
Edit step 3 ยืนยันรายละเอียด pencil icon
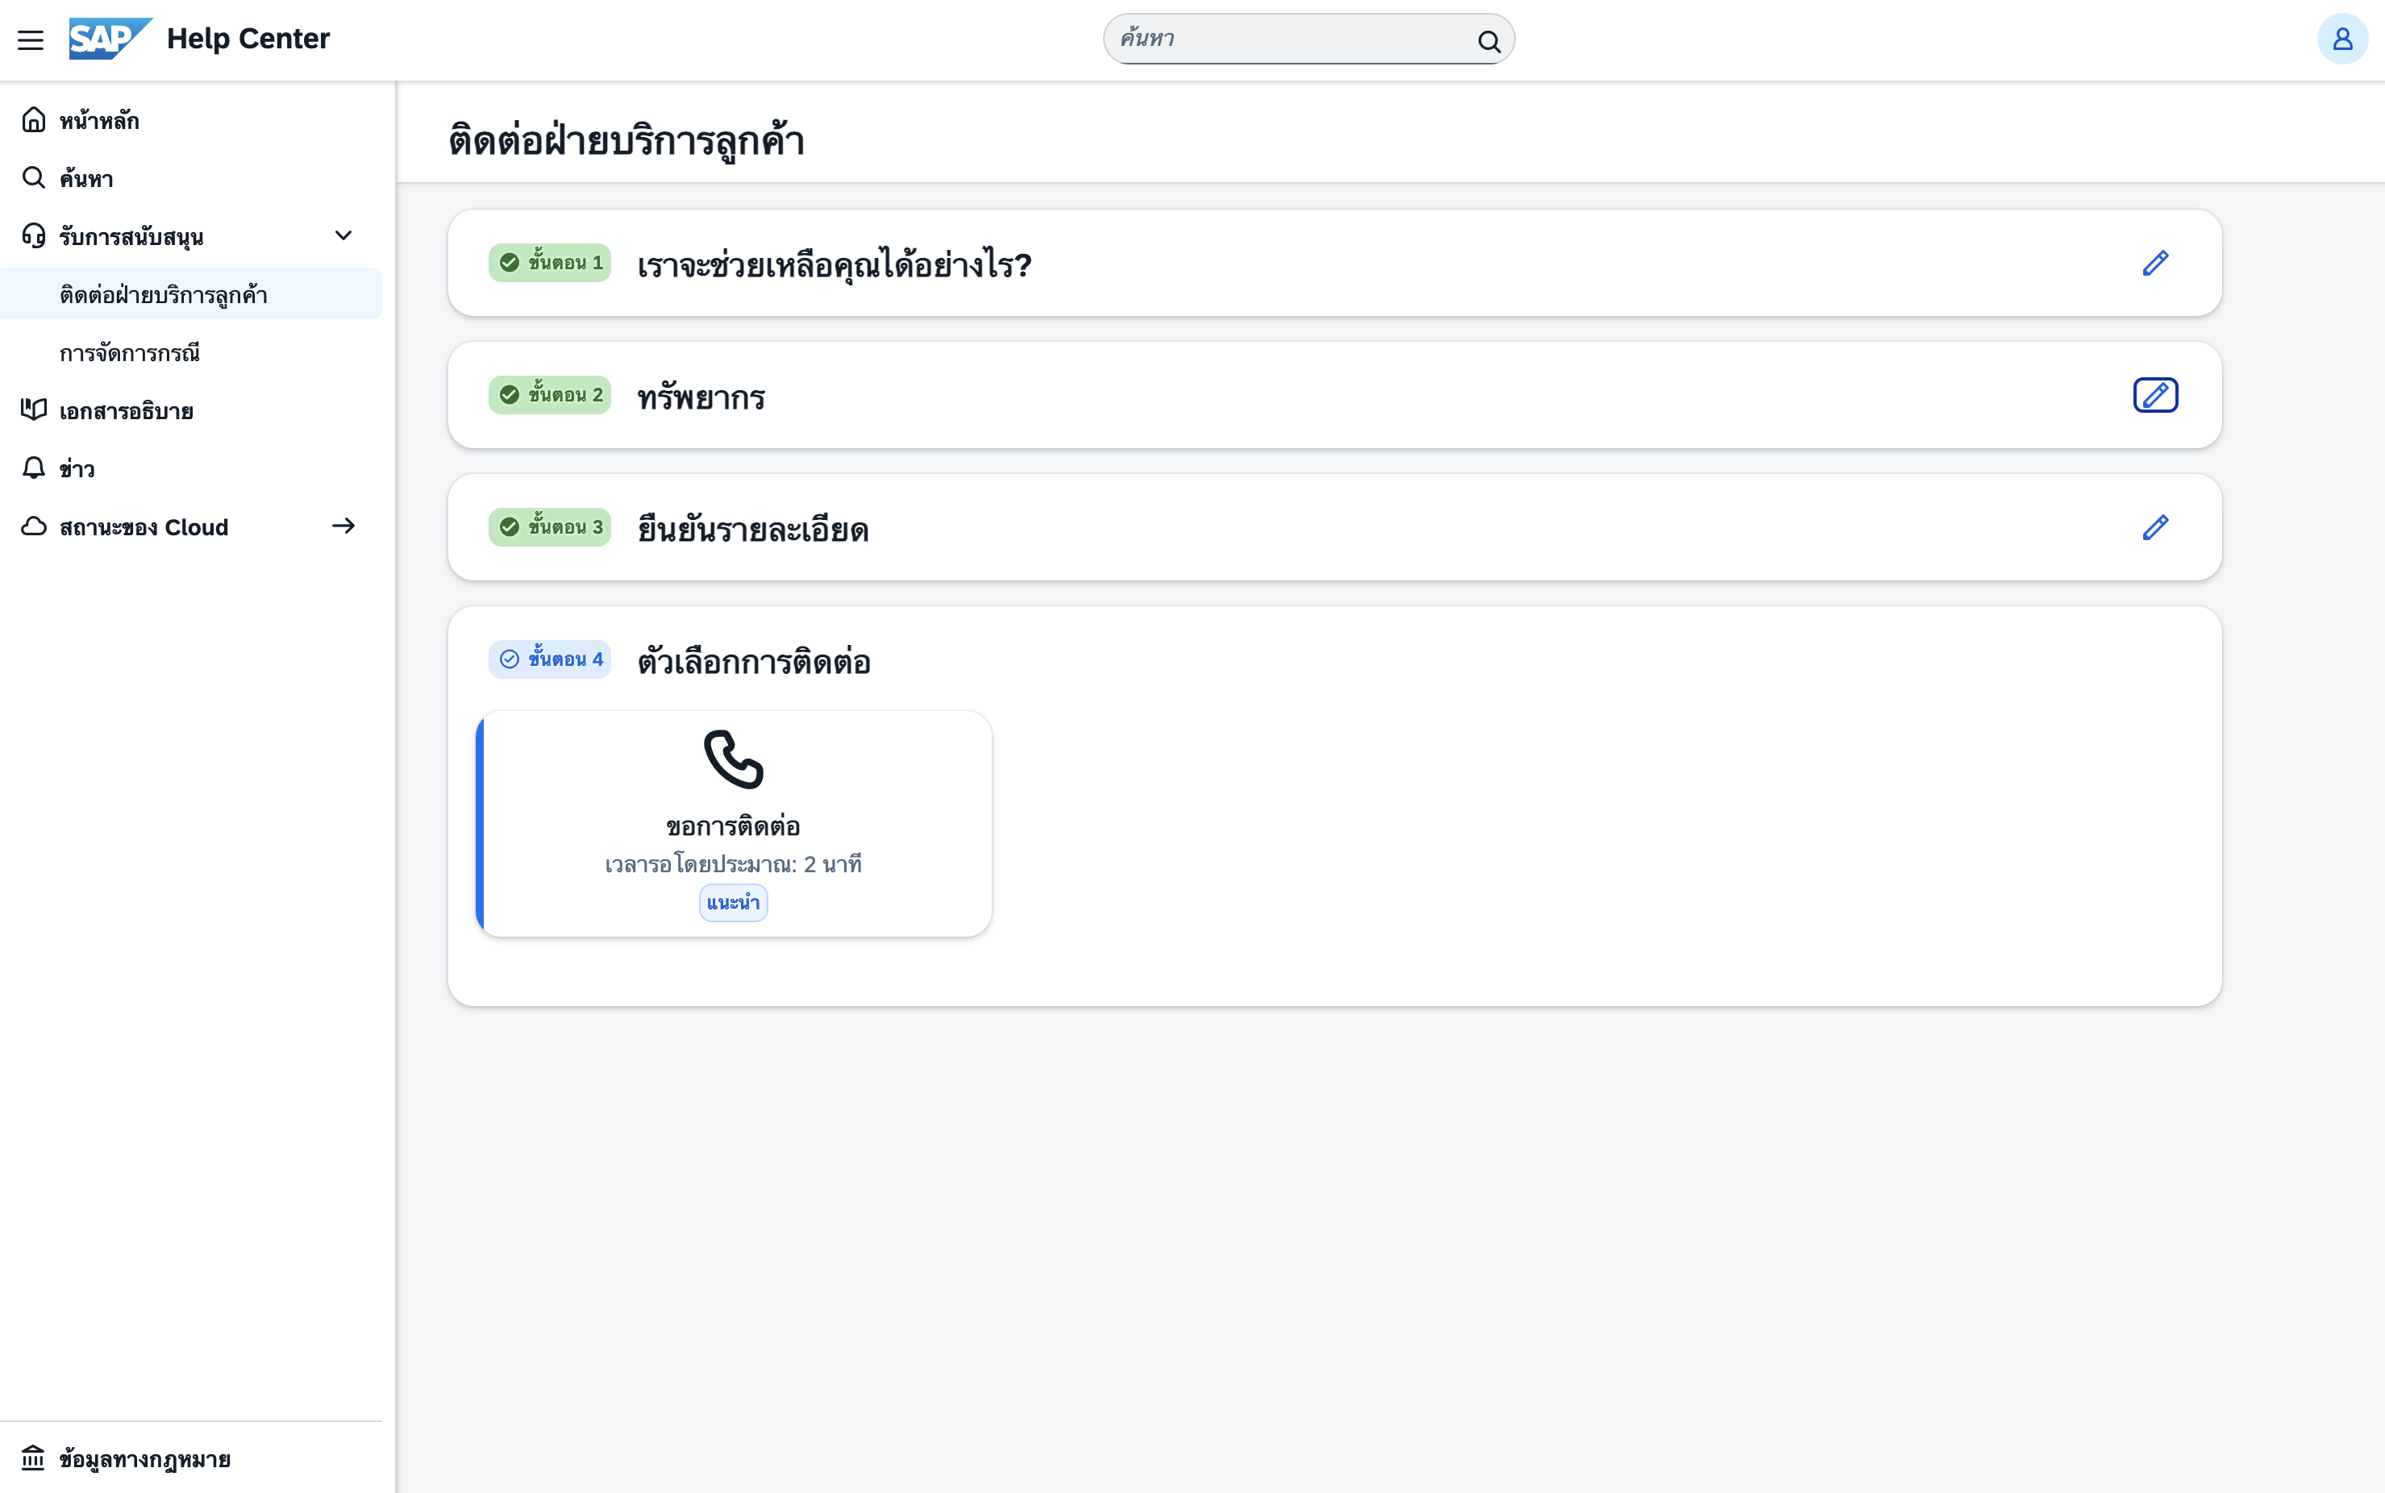coord(2155,527)
